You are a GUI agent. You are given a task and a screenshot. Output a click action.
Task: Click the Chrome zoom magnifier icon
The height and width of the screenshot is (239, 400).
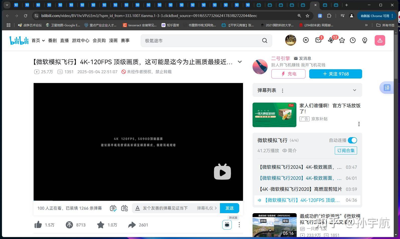pyautogui.click(x=299, y=16)
